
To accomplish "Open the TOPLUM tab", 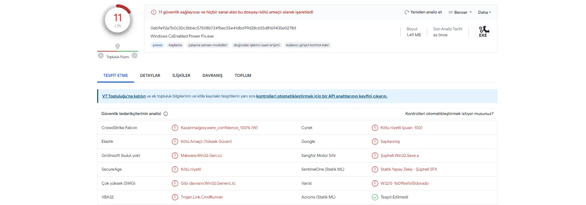I will [x=243, y=75].
